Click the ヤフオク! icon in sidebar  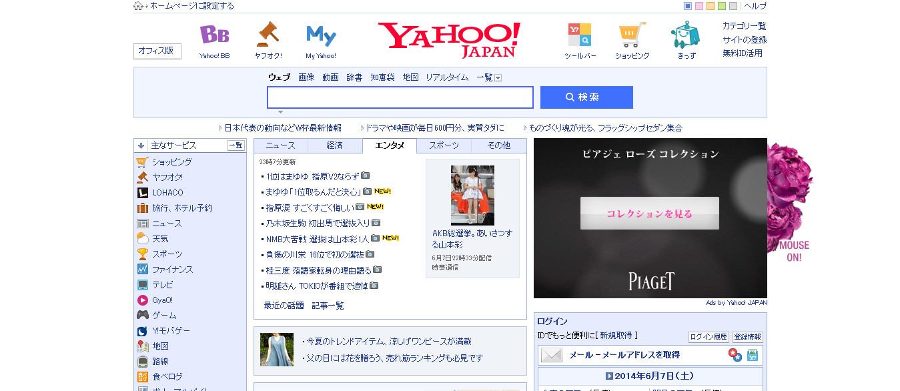142,177
